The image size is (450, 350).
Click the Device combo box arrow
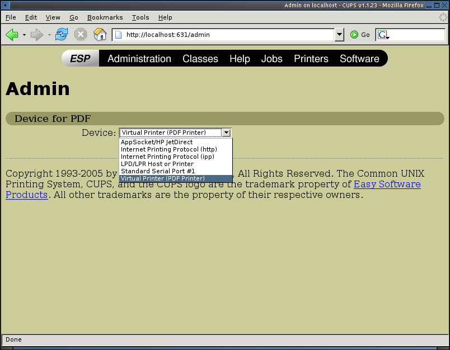point(227,133)
